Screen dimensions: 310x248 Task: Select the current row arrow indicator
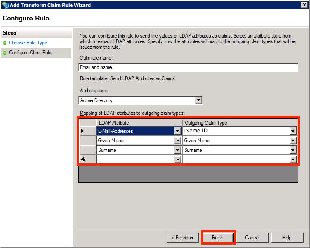pos(83,131)
